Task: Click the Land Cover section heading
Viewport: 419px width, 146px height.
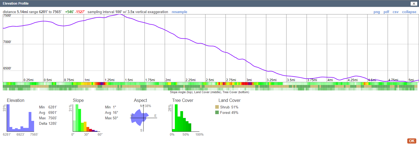Action: click(x=229, y=101)
